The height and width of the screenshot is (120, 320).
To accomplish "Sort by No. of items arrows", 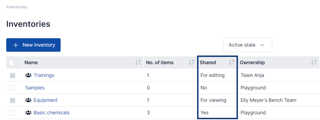I will (x=191, y=62).
